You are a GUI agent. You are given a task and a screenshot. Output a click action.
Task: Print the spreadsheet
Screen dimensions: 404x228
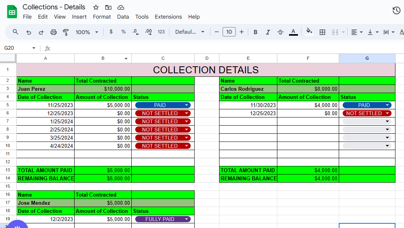53,32
